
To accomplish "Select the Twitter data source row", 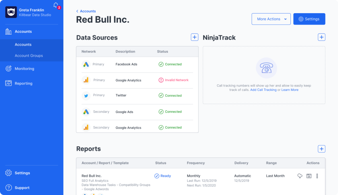I will (x=137, y=95).
